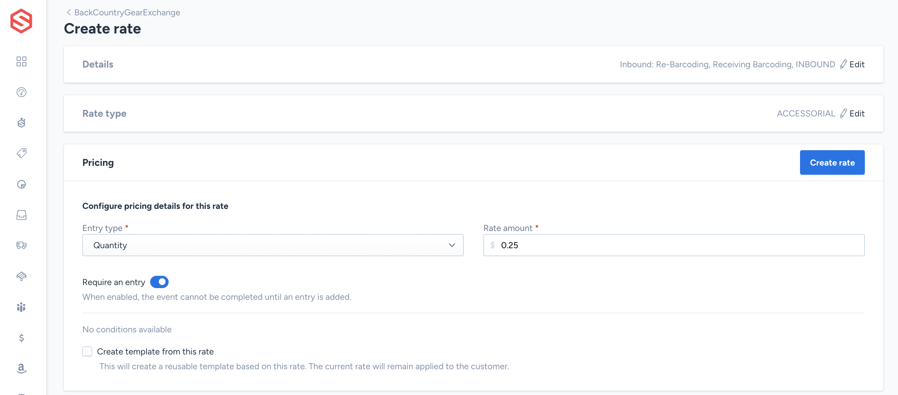Click the No conditions available text
The height and width of the screenshot is (395, 898).
pos(127,330)
